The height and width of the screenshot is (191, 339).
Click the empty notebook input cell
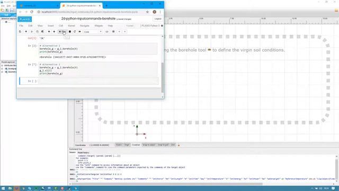(98, 81)
